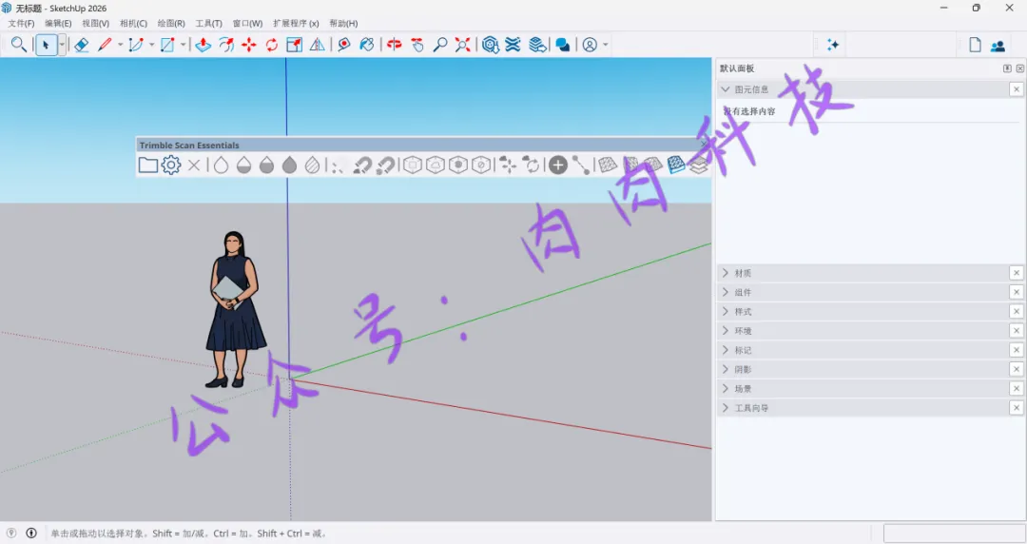Expand the 工具向导 panel
Image resolution: width=1027 pixels, height=544 pixels.
click(x=725, y=408)
